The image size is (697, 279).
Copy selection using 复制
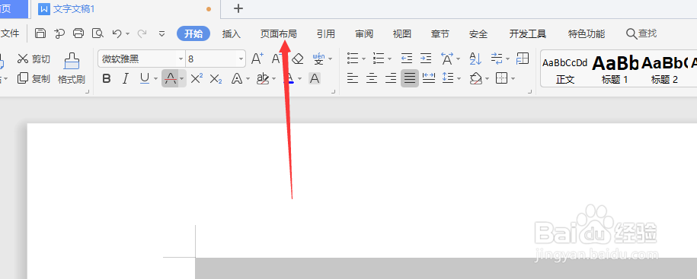[x=34, y=78]
